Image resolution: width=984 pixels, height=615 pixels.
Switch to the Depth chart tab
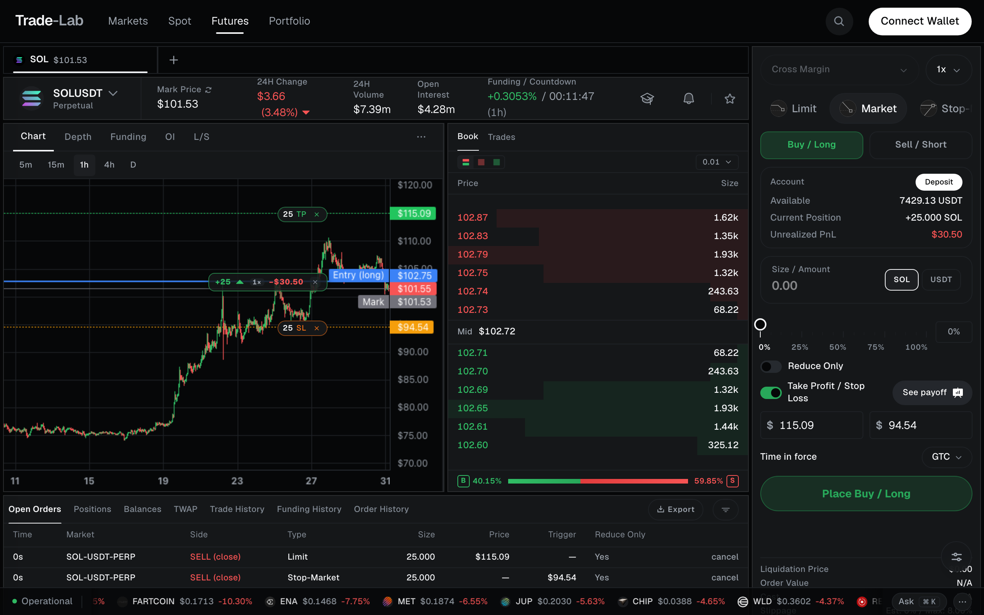coord(78,137)
